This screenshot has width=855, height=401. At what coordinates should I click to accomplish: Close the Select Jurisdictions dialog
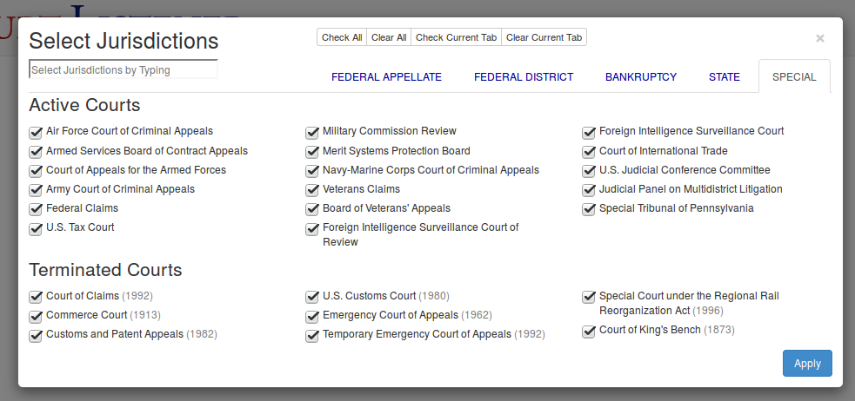point(819,38)
